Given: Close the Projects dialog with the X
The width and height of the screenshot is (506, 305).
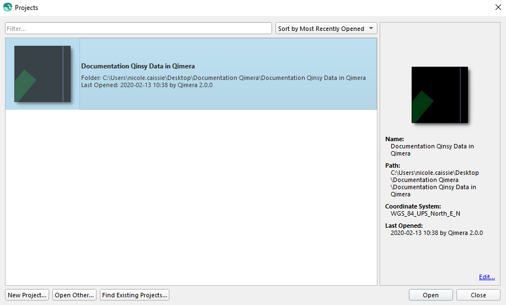Looking at the screenshot, I should (498, 7).
